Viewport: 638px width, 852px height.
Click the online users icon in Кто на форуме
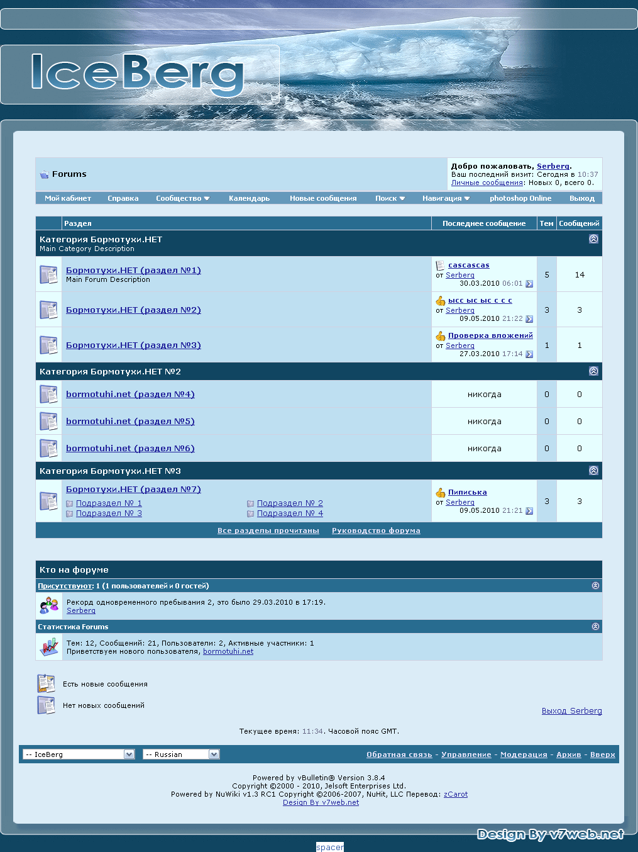pos(48,606)
